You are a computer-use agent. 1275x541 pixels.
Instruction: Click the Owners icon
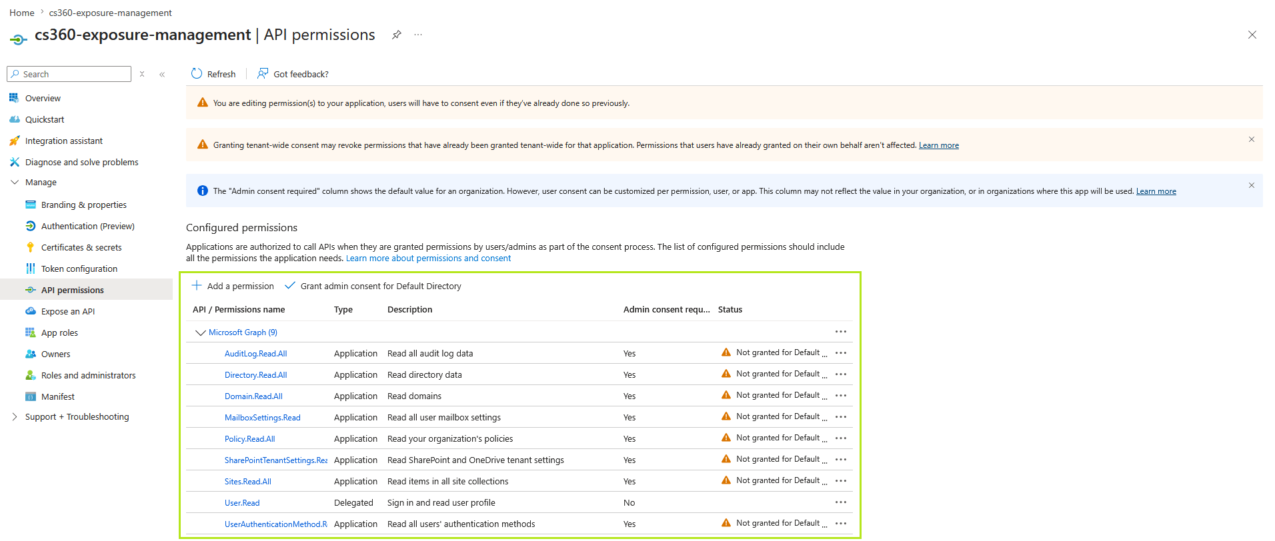click(30, 354)
